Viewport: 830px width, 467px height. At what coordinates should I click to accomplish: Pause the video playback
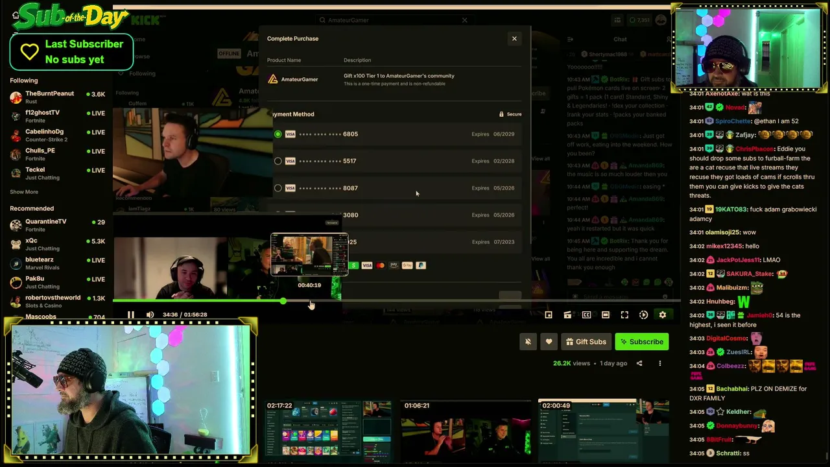click(130, 315)
